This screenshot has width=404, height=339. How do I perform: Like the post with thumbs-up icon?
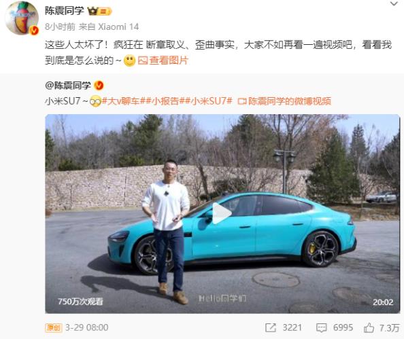pyautogui.click(x=369, y=327)
